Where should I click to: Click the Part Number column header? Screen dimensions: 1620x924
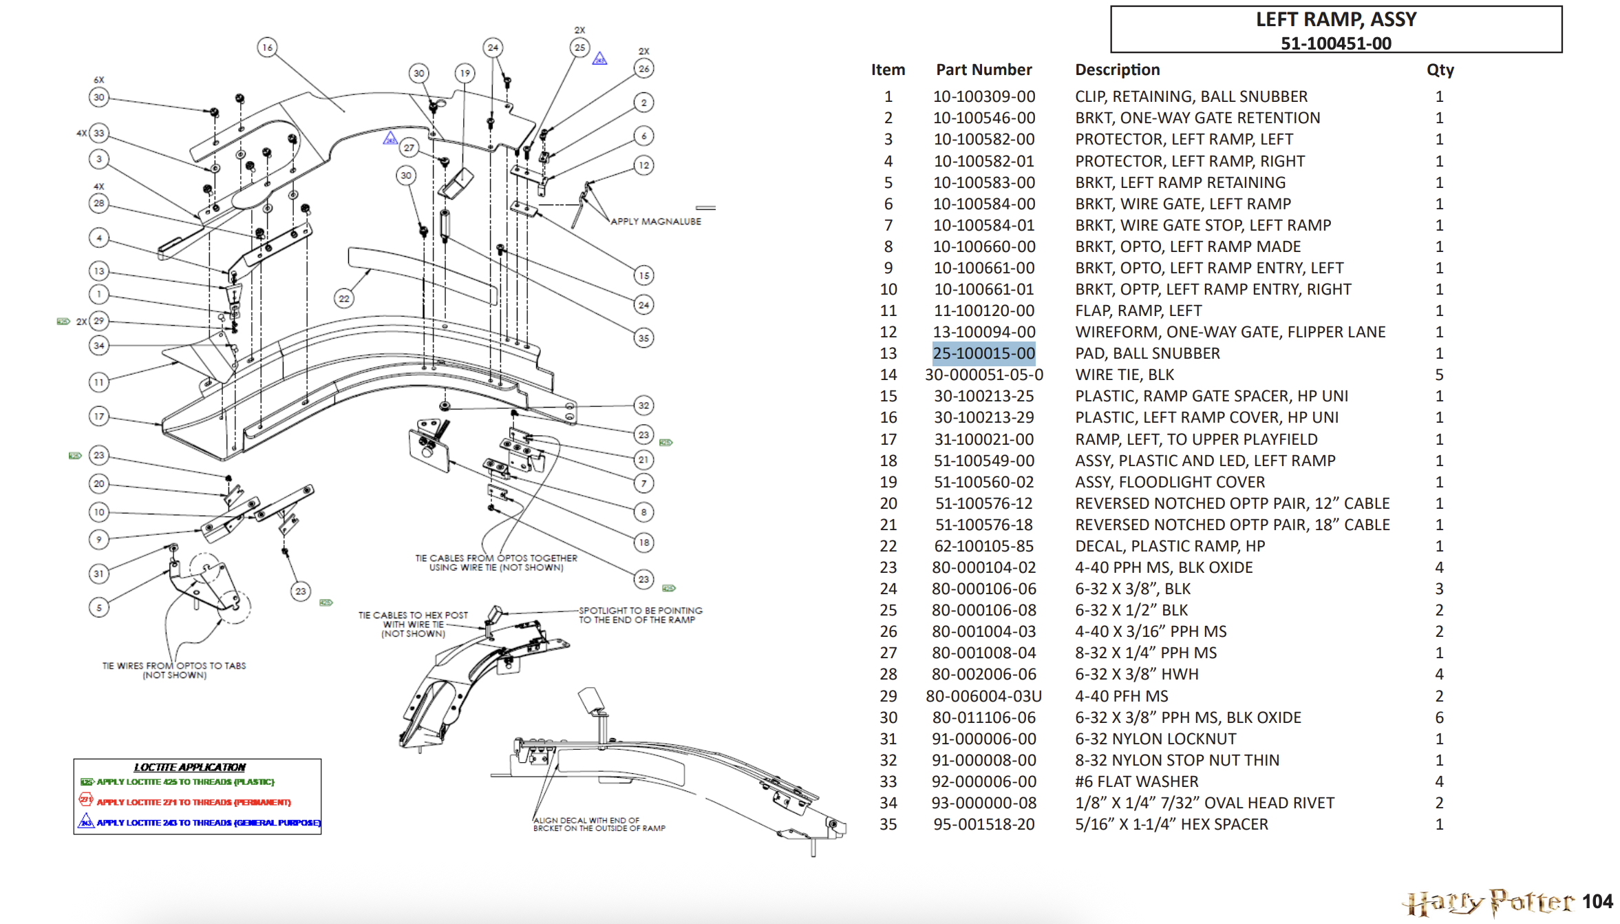[x=984, y=70]
